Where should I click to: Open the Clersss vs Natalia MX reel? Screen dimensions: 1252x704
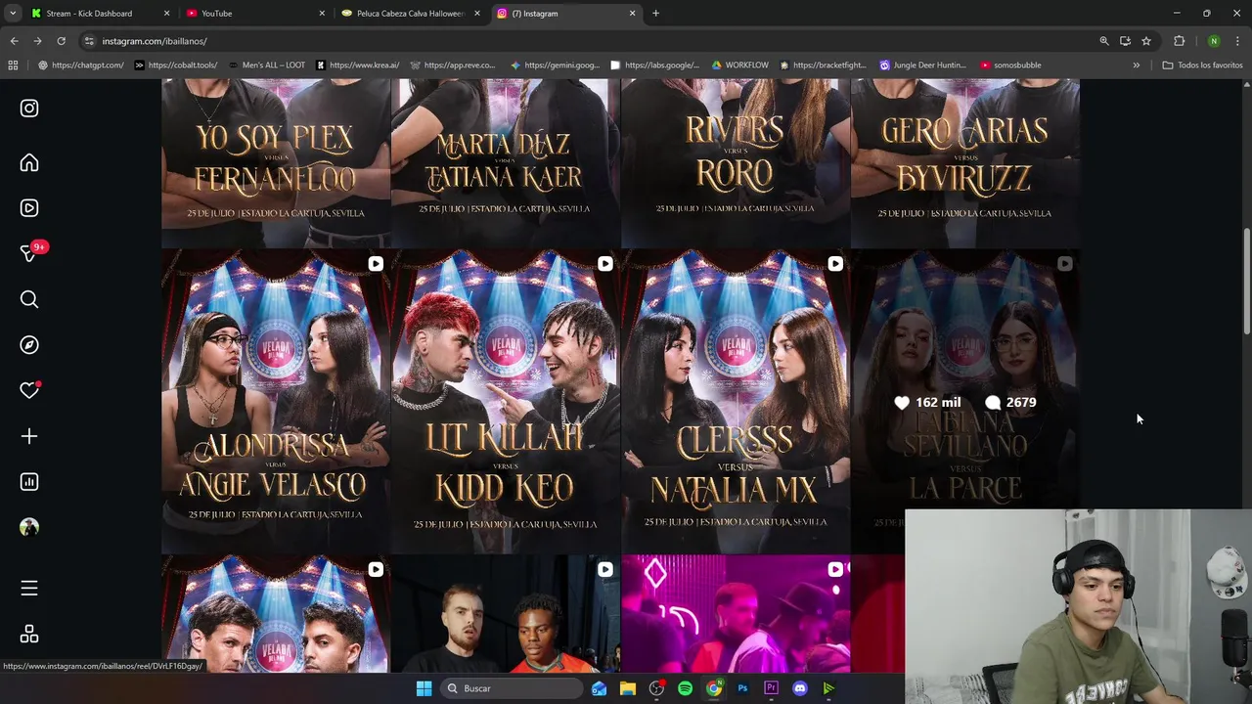[735, 402]
